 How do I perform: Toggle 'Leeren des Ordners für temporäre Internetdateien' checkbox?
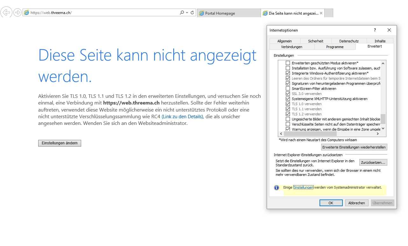pos(288,78)
